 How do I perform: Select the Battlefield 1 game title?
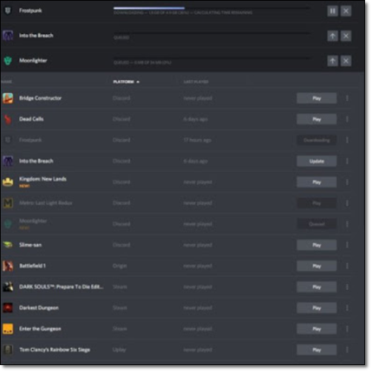(x=33, y=266)
